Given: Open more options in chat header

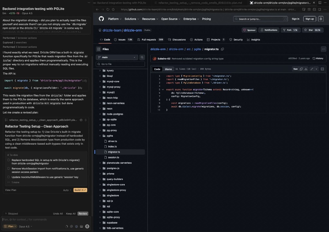Looking at the screenshot, I should coord(89,3).
